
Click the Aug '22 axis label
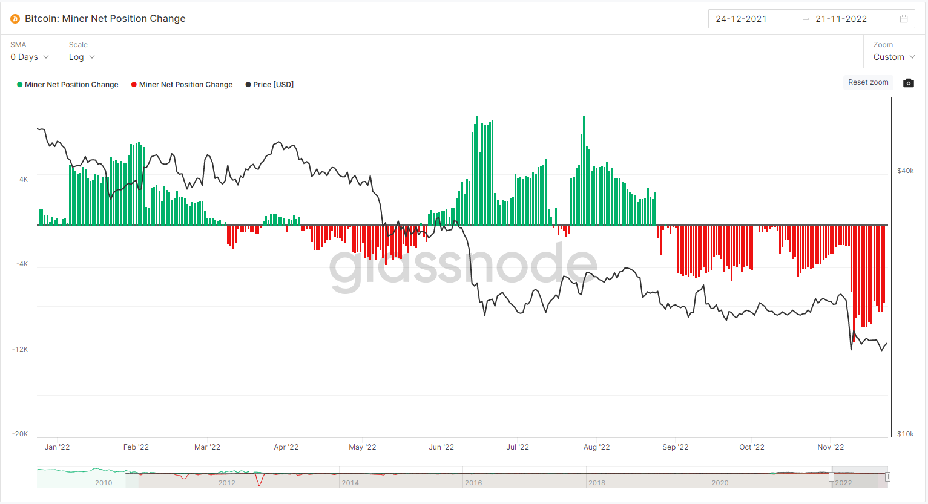pyautogui.click(x=597, y=447)
